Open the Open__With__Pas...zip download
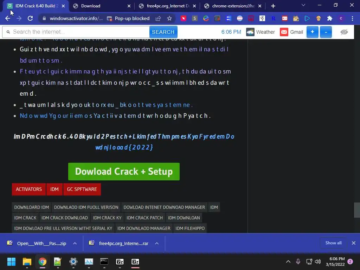The image size is (360, 270). pyautogui.click(x=37, y=243)
